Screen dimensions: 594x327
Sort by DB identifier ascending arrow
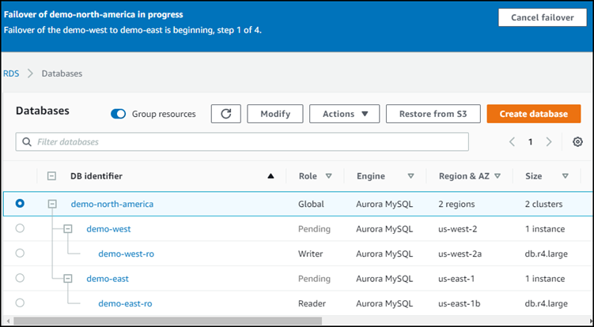click(x=271, y=176)
